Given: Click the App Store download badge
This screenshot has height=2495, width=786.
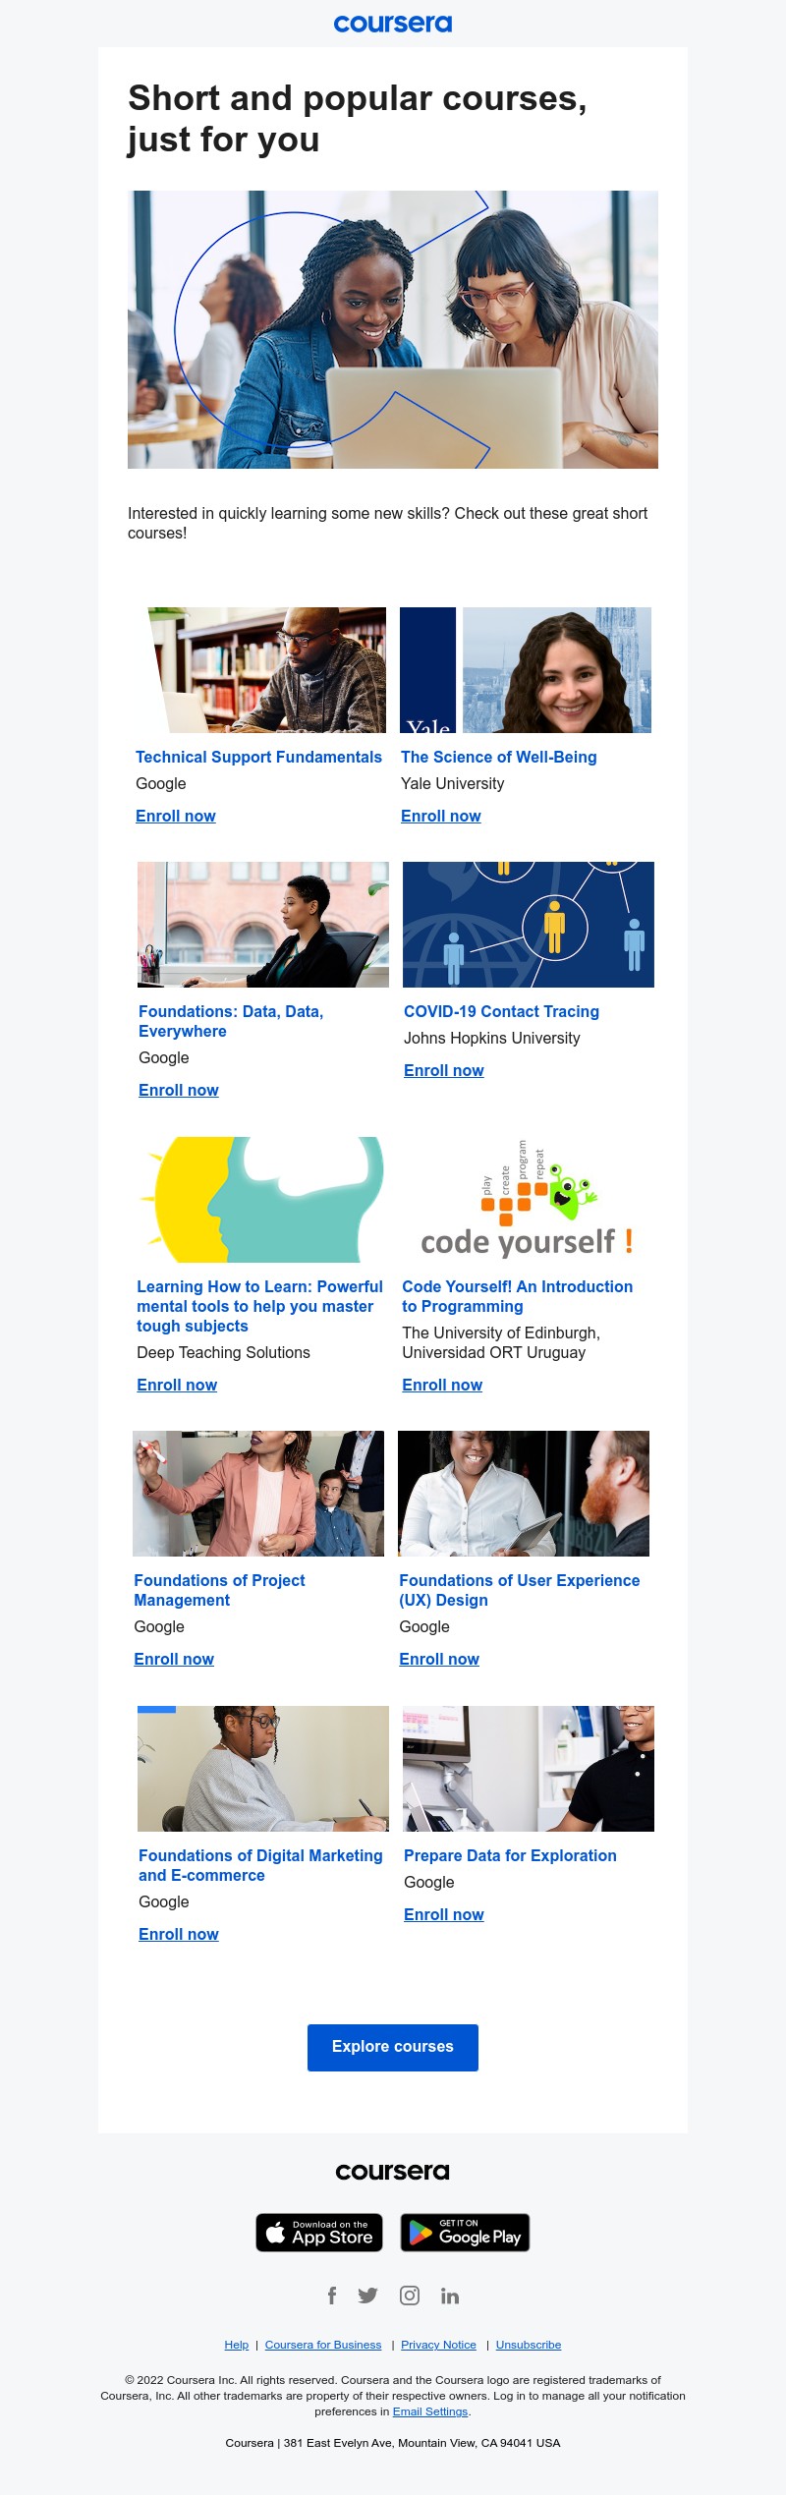Looking at the screenshot, I should click(319, 2233).
